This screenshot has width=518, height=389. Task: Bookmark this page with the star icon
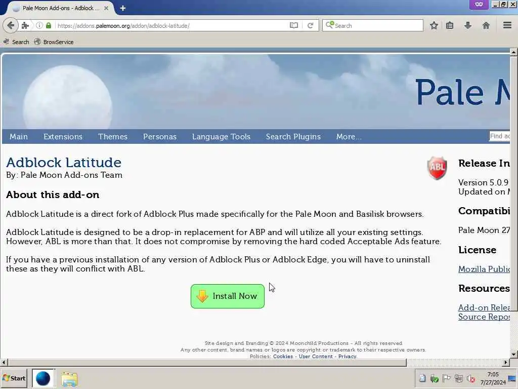[434, 25]
